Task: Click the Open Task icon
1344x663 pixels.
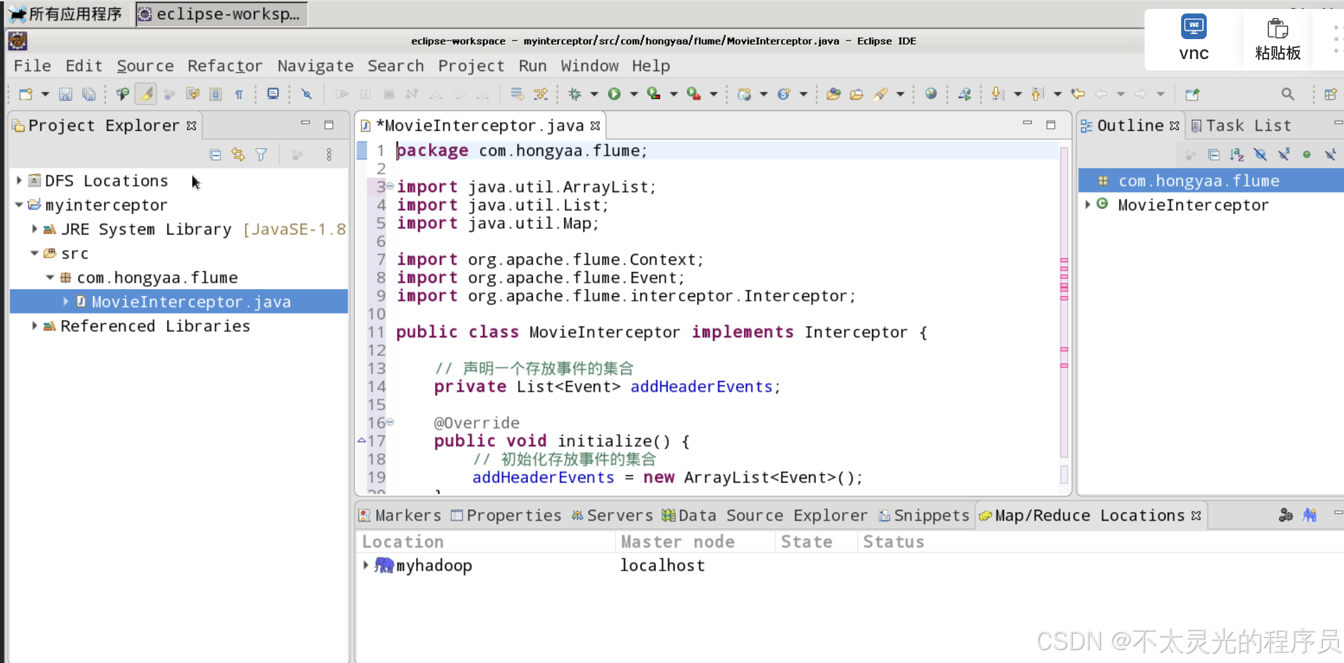Action: 856,94
